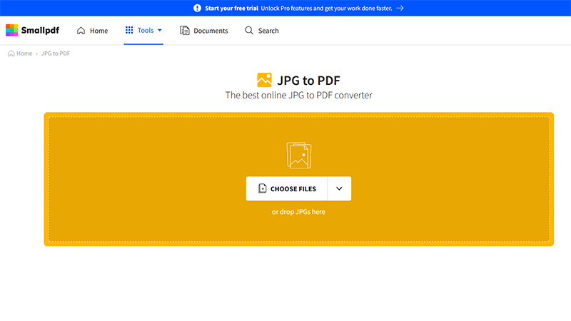Click the Documents page icon in the navbar

(185, 31)
